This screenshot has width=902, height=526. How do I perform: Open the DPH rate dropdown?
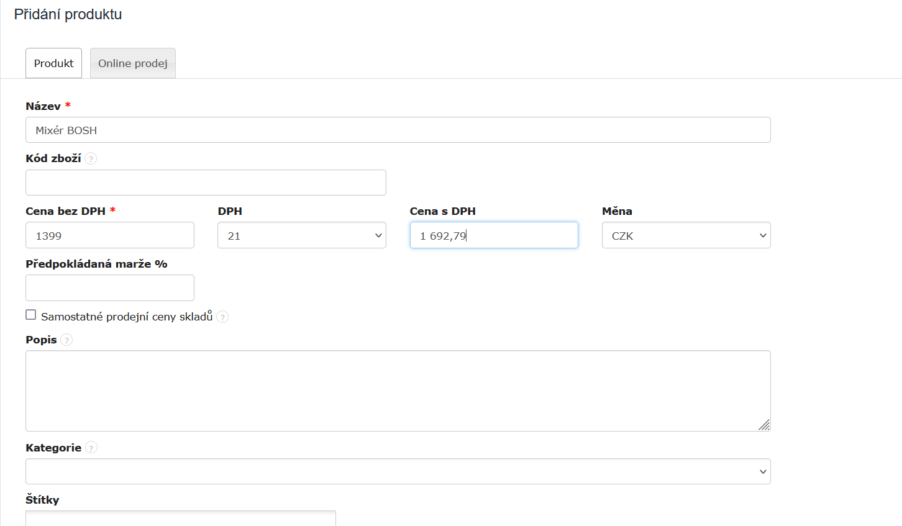tap(302, 235)
